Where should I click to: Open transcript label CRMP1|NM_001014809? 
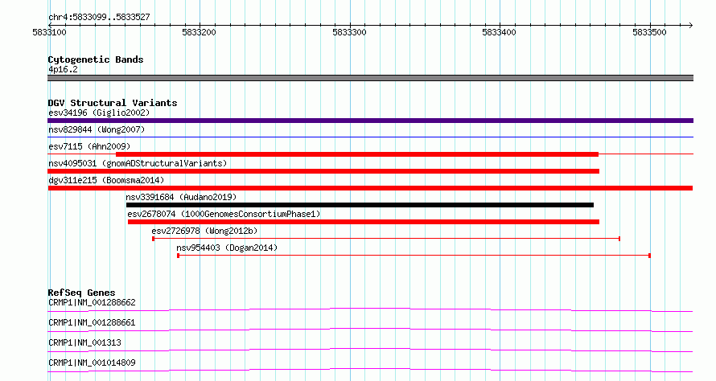[92, 363]
